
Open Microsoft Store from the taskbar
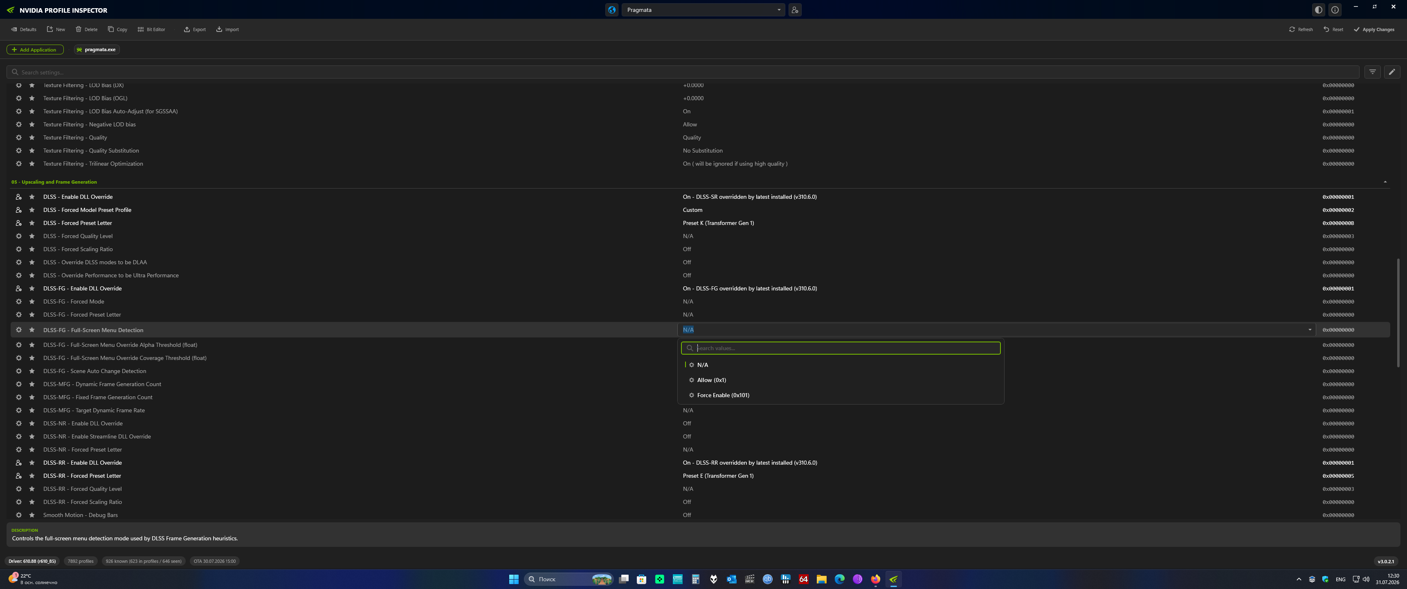point(642,579)
